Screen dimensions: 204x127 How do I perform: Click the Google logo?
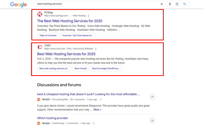click(x=18, y=4)
